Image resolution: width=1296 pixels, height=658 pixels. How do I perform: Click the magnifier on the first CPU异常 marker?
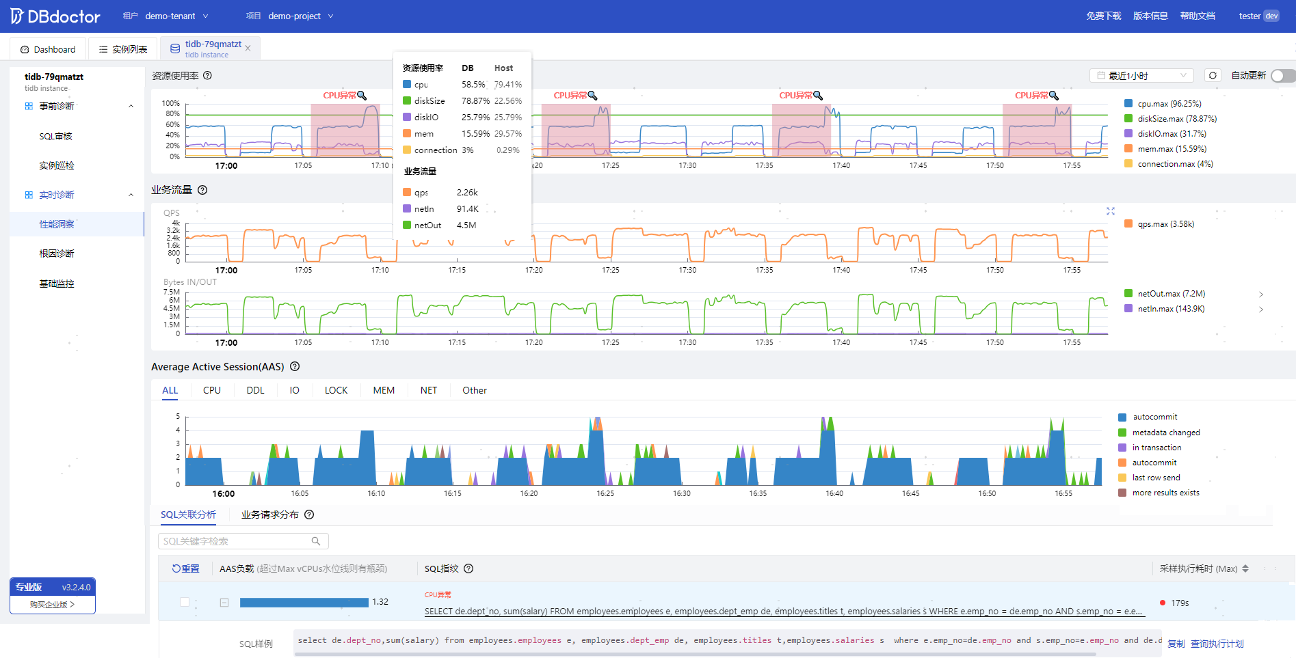(362, 96)
